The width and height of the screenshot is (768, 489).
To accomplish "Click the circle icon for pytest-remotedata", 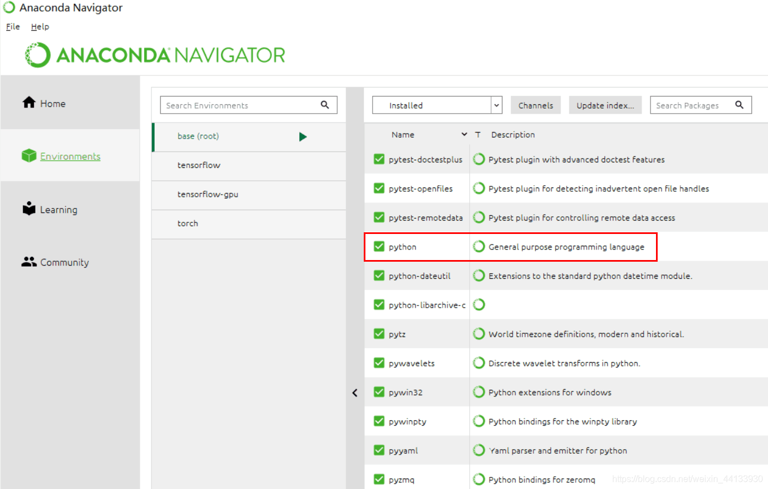I will point(479,217).
